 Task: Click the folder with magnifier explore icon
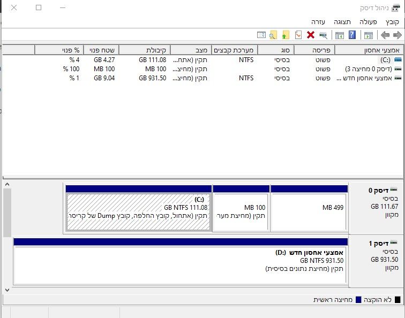(273, 35)
